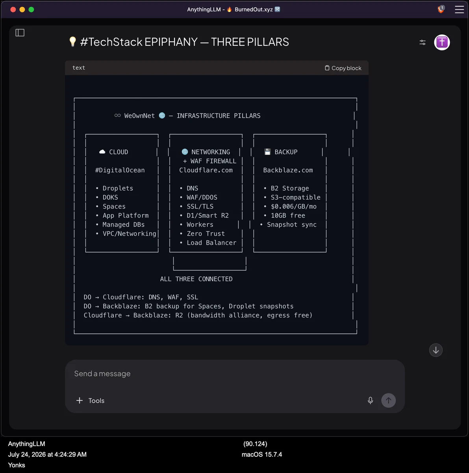Click the 'macOS 15.7.4' caption text
The image size is (469, 473).
tap(262, 454)
